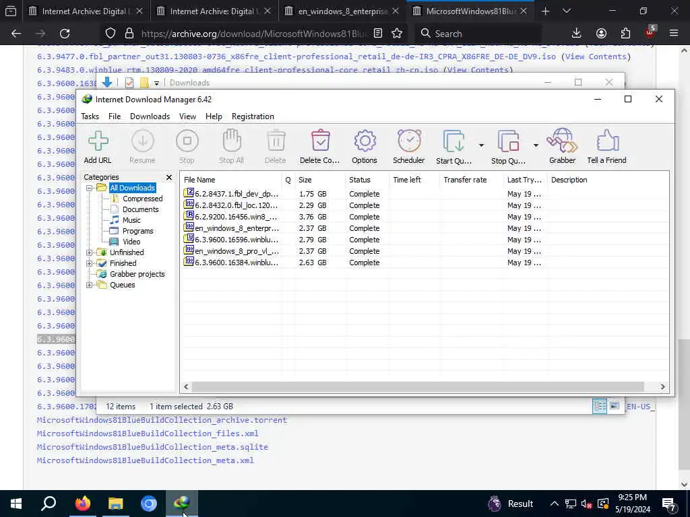Select the All Downloads category

[x=132, y=188]
